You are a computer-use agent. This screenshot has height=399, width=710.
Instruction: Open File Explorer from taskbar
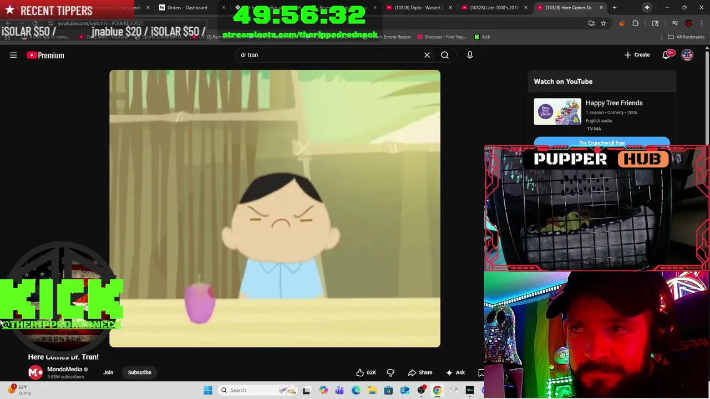pyautogui.click(x=372, y=390)
